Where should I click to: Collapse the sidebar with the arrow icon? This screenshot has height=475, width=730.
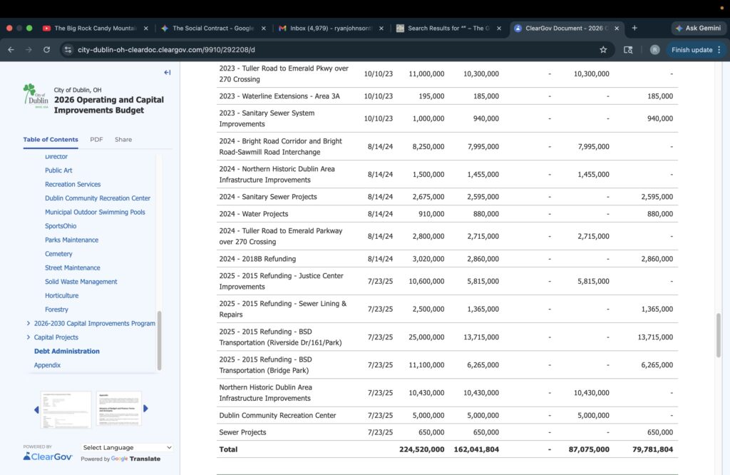[x=168, y=73]
